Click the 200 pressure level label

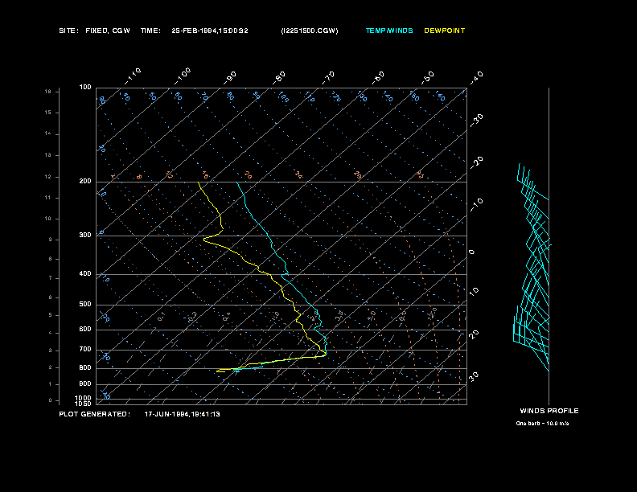tap(85, 182)
